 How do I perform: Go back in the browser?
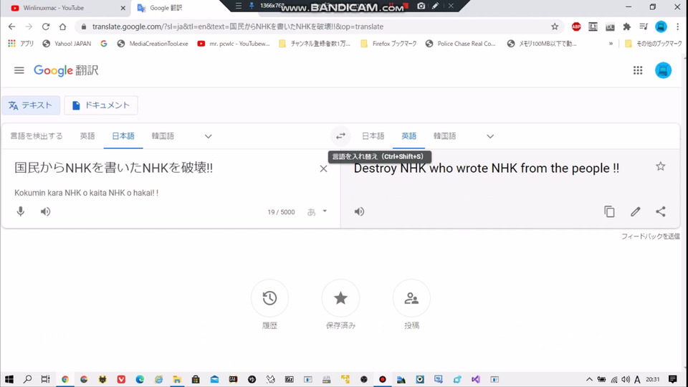tap(12, 27)
